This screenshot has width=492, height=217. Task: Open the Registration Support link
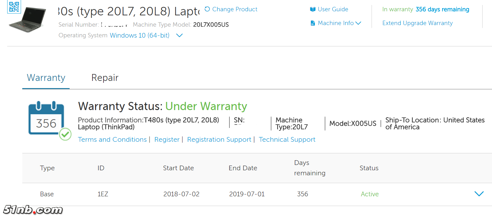pyautogui.click(x=219, y=140)
